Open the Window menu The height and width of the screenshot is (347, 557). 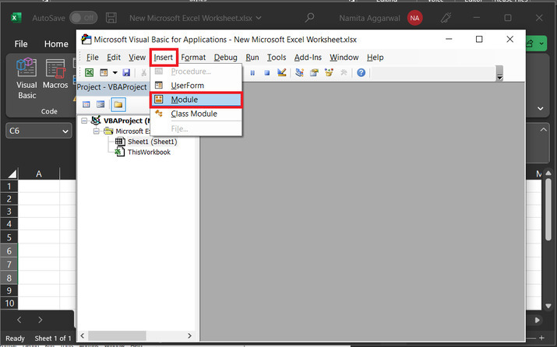344,58
